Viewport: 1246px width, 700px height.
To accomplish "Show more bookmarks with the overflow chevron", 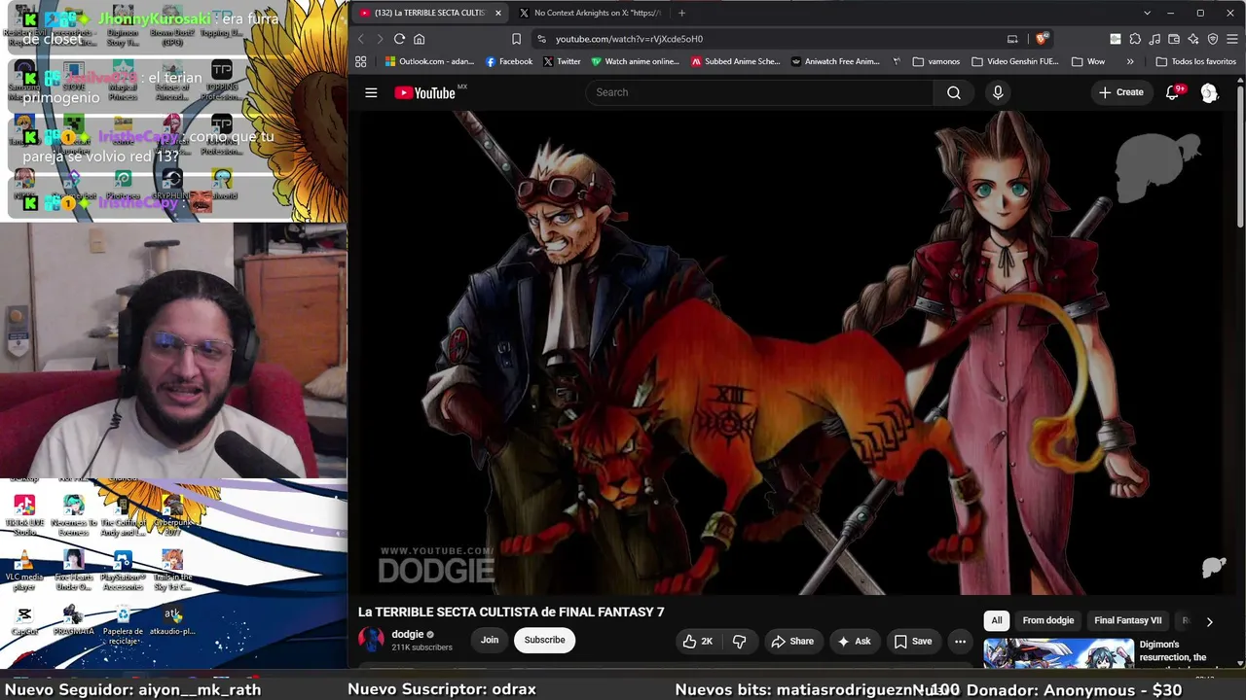I will 1130,61.
